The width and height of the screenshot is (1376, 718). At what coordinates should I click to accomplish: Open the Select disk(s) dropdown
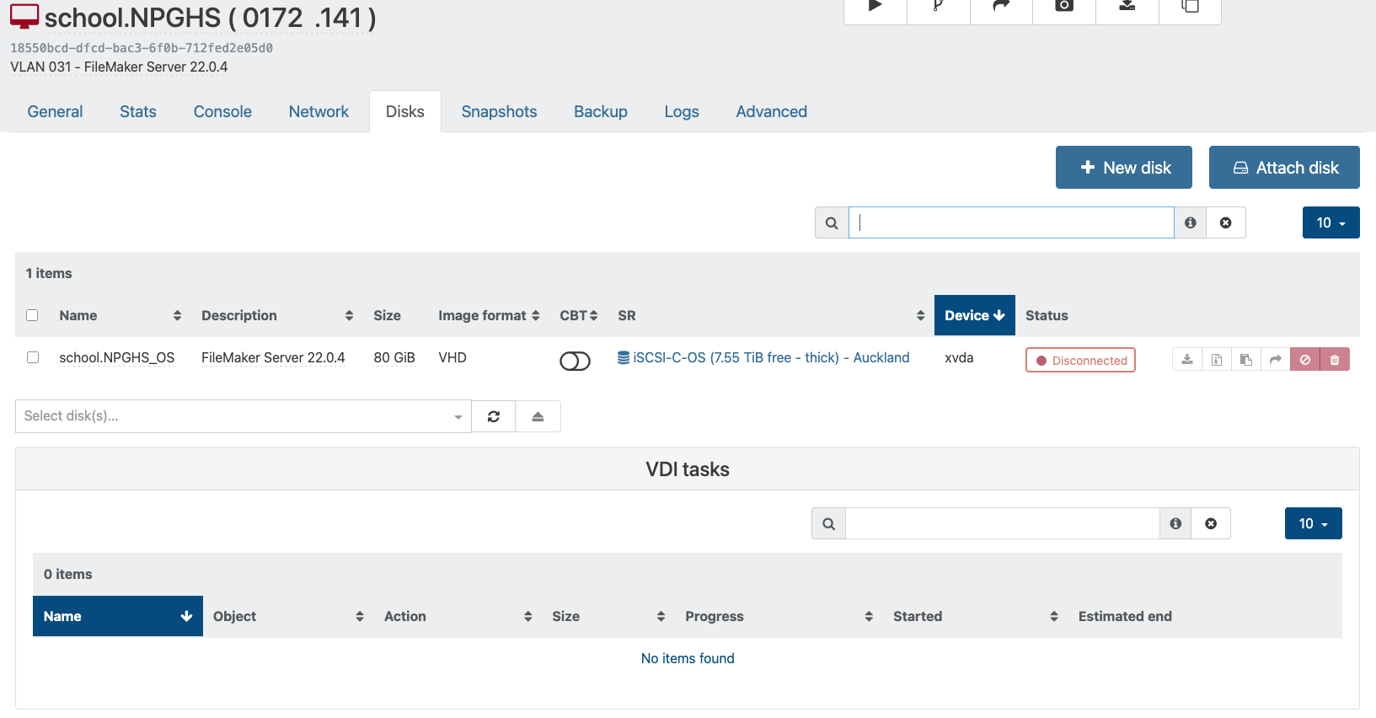(243, 416)
